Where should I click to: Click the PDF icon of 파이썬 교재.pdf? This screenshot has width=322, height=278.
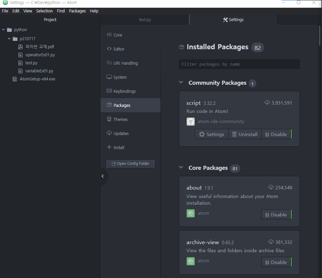(x=20, y=47)
